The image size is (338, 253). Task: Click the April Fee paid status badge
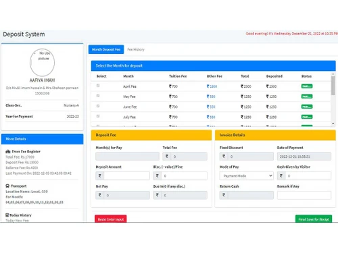(307, 86)
